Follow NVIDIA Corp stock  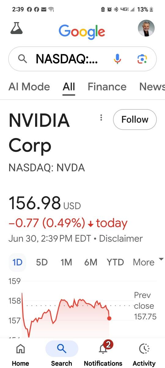[135, 119]
